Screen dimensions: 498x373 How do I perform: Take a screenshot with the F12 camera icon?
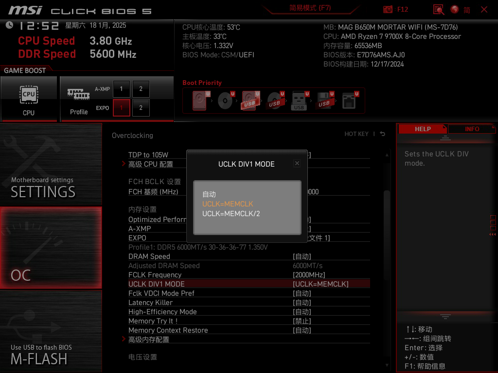point(388,9)
